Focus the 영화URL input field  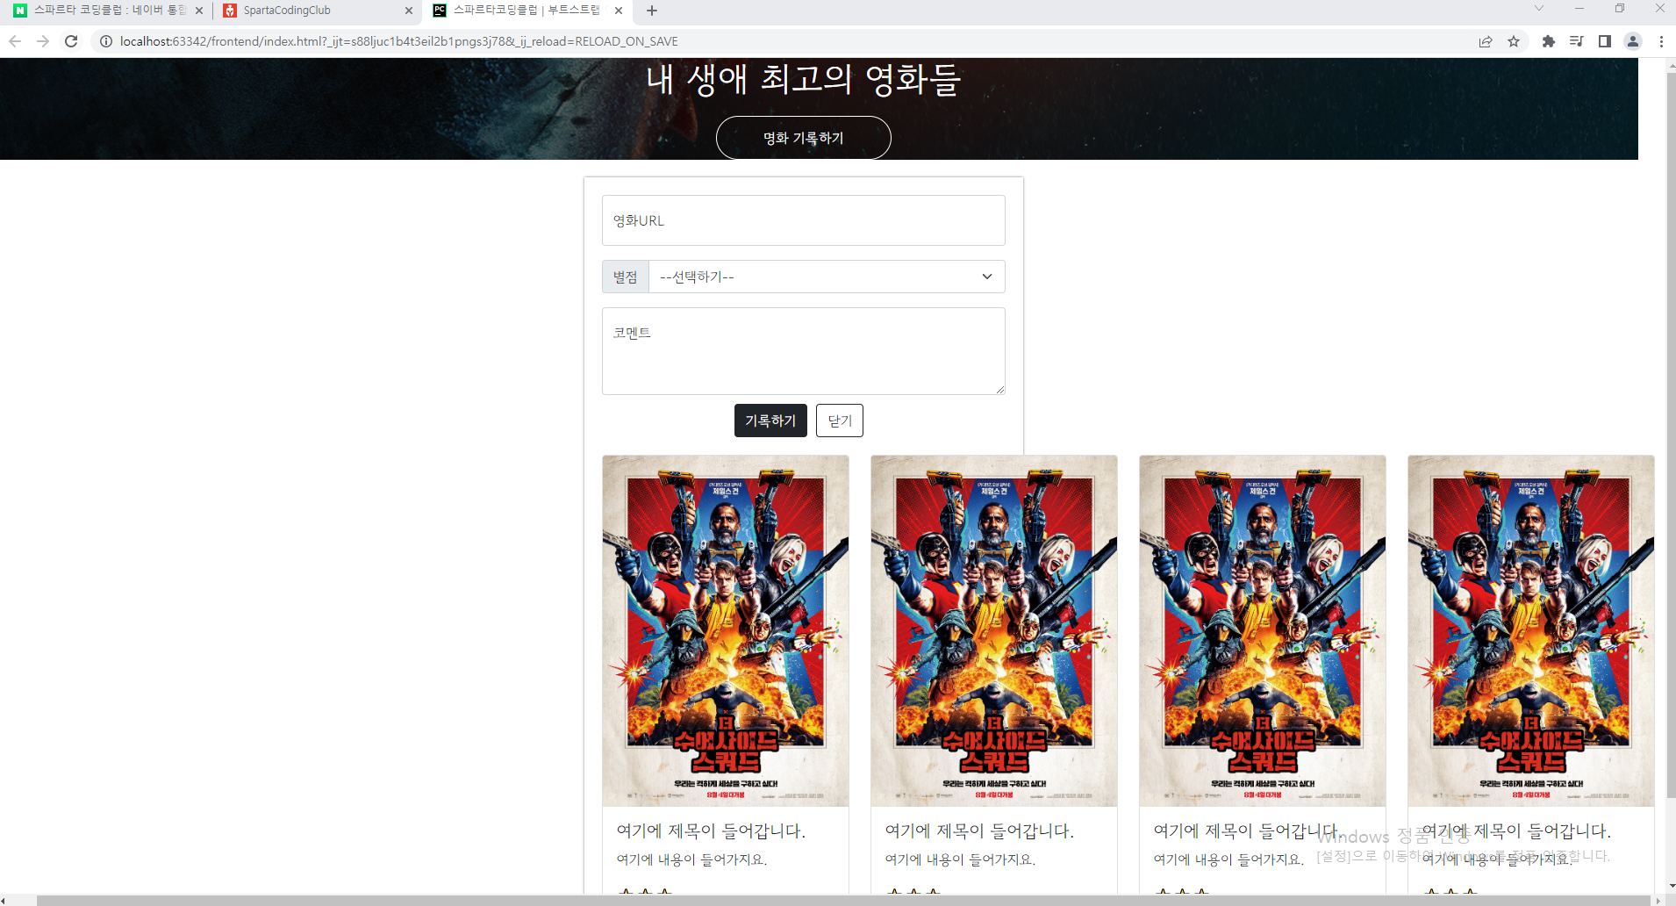[804, 220]
